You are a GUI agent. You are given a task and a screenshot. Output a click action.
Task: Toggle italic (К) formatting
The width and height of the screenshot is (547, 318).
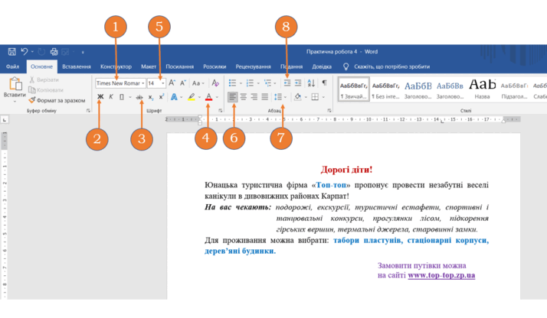click(111, 97)
